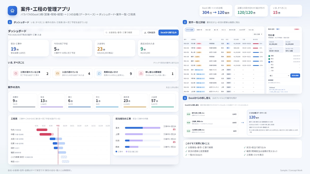Select the R26-036 中野 row in the table
This screenshot has width=310, height=174.
223,48
